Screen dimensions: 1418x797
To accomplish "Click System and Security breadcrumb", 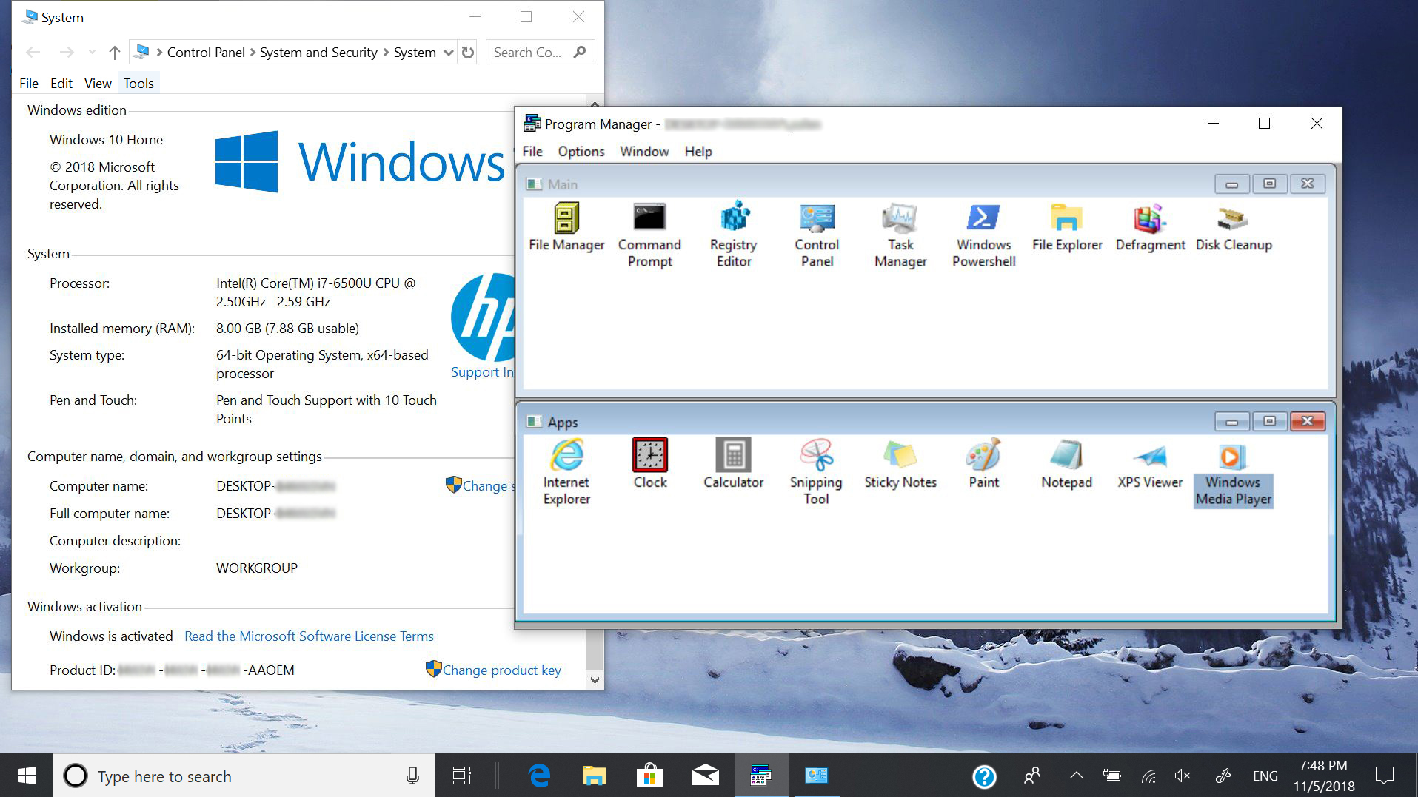I will point(318,53).
